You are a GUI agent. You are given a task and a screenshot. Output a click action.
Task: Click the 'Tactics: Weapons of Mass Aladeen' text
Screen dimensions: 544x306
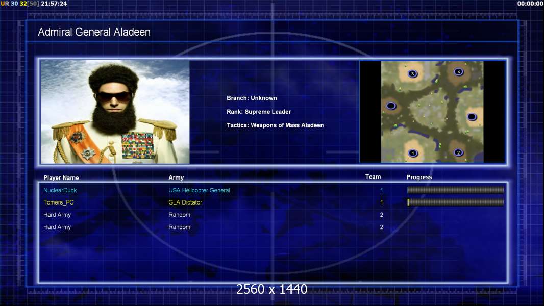pyautogui.click(x=275, y=125)
